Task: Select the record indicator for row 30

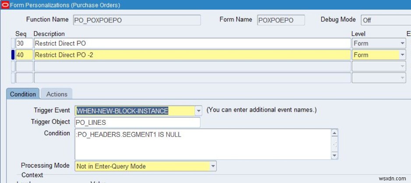Action: coord(13,43)
